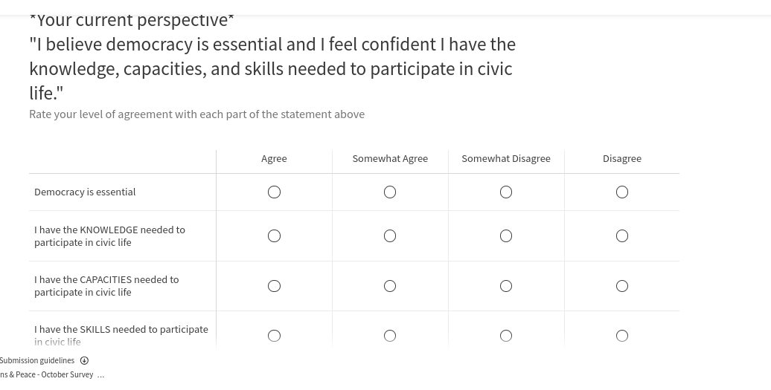Pick Agree for the SKILLS row
The image size is (771, 390).
[x=274, y=336]
